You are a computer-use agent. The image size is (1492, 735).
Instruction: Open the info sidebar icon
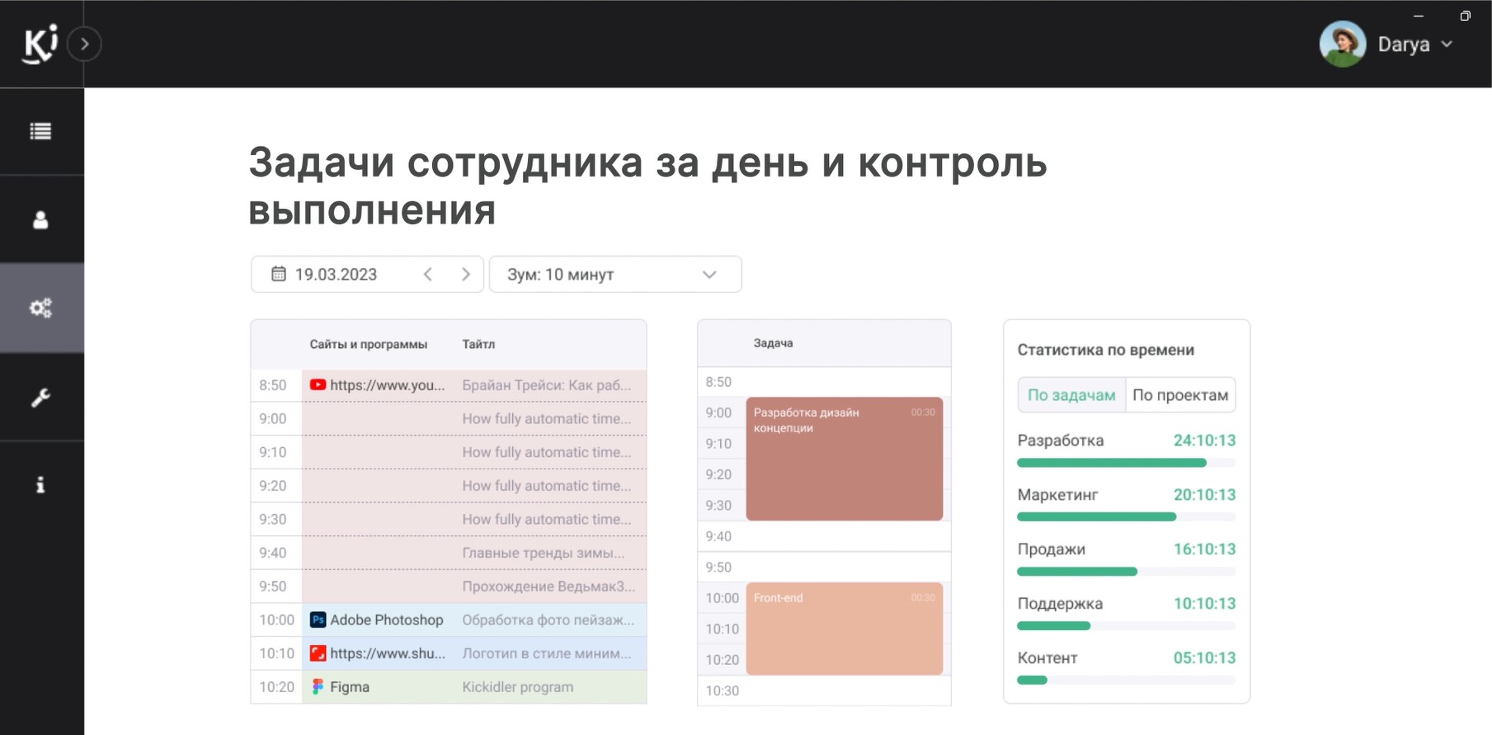click(x=40, y=485)
